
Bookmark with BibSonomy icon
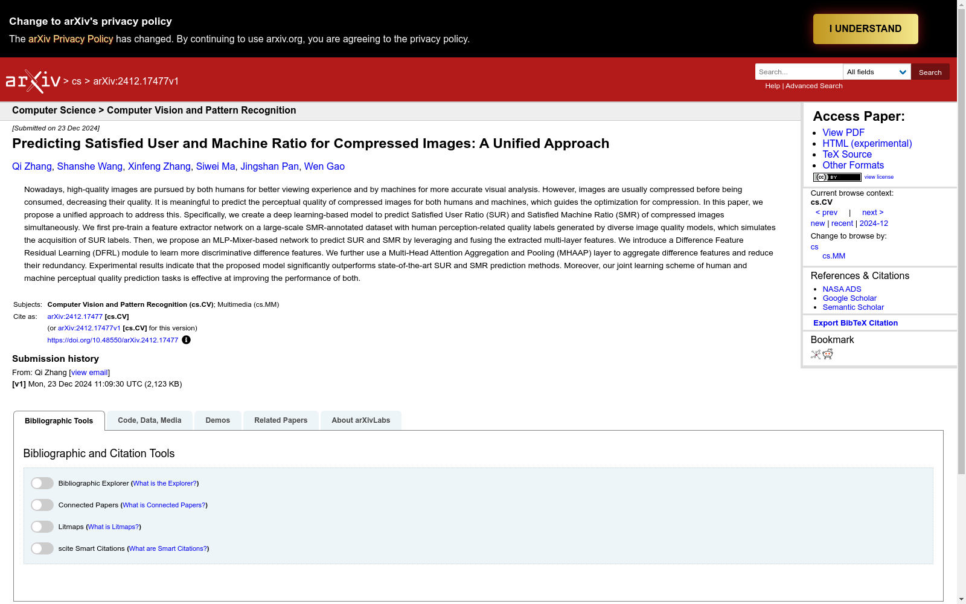click(x=816, y=355)
